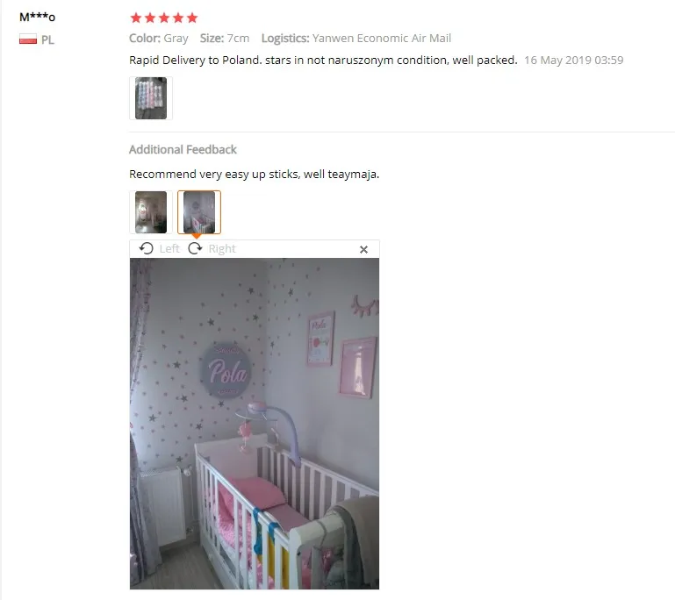
Task: Click the Additional Feedback heading
Action: point(183,149)
